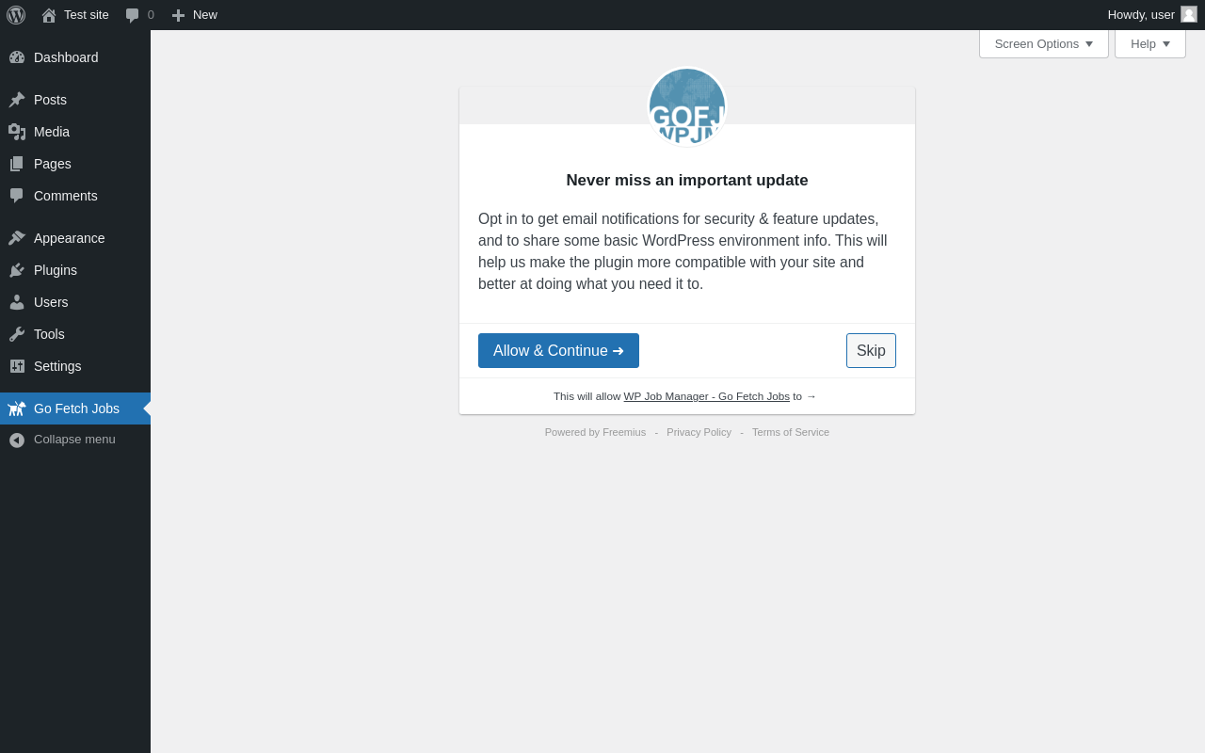Click the plus icon next to New
This screenshot has width=1205, height=753.
(x=178, y=15)
